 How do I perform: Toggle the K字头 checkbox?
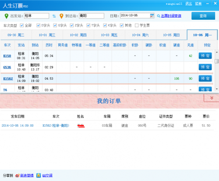pos(105,25)
